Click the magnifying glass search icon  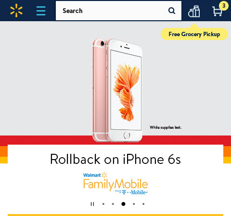pyautogui.click(x=172, y=11)
